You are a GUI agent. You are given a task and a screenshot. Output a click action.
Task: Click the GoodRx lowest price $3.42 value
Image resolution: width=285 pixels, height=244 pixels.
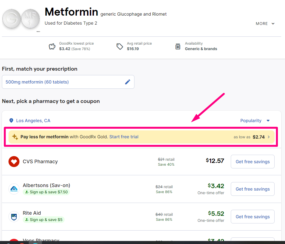coord(65,49)
